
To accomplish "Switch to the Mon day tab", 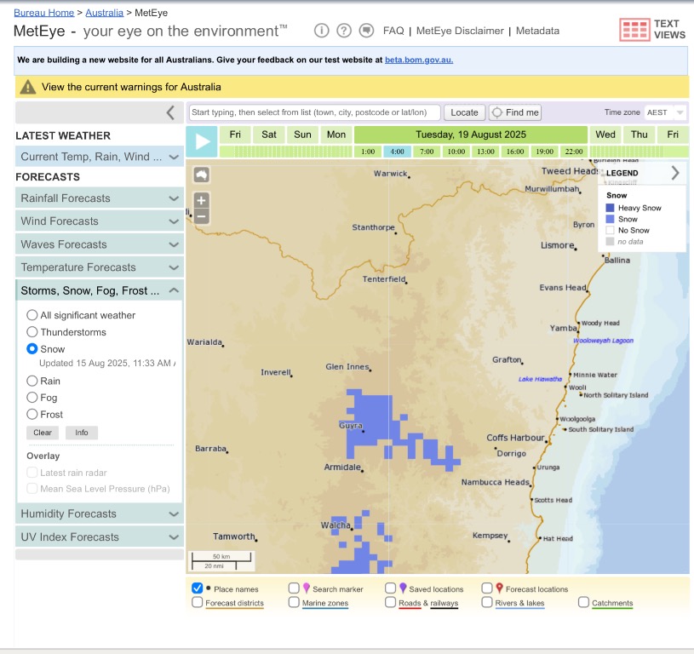I will pyautogui.click(x=336, y=135).
